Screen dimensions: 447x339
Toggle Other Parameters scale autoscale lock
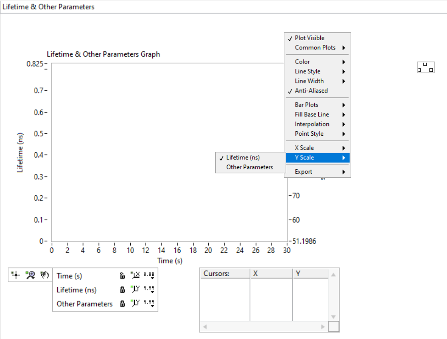(122, 303)
